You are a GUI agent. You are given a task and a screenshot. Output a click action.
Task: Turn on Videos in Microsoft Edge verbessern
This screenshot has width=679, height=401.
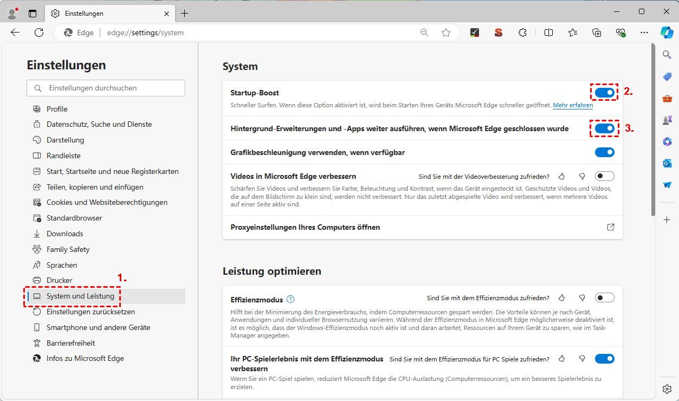click(604, 176)
